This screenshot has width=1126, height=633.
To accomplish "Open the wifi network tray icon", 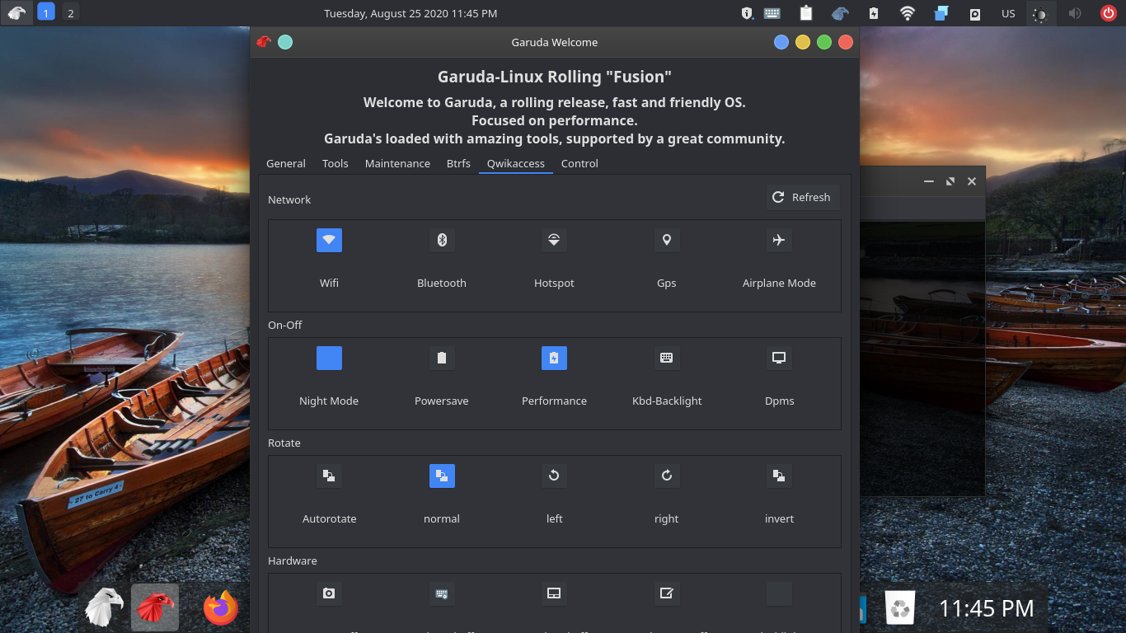I will click(908, 13).
